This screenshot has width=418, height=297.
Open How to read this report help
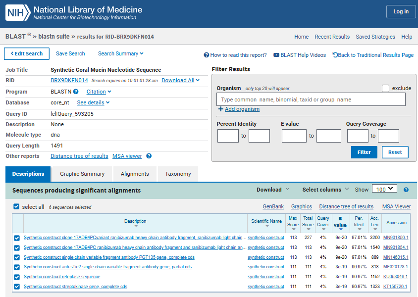click(235, 55)
